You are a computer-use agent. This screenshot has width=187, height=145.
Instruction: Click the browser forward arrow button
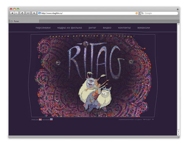[16, 13]
